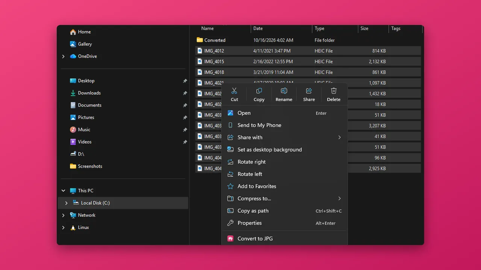
Task: Expand the OneDrive tree node
Action: click(x=63, y=56)
